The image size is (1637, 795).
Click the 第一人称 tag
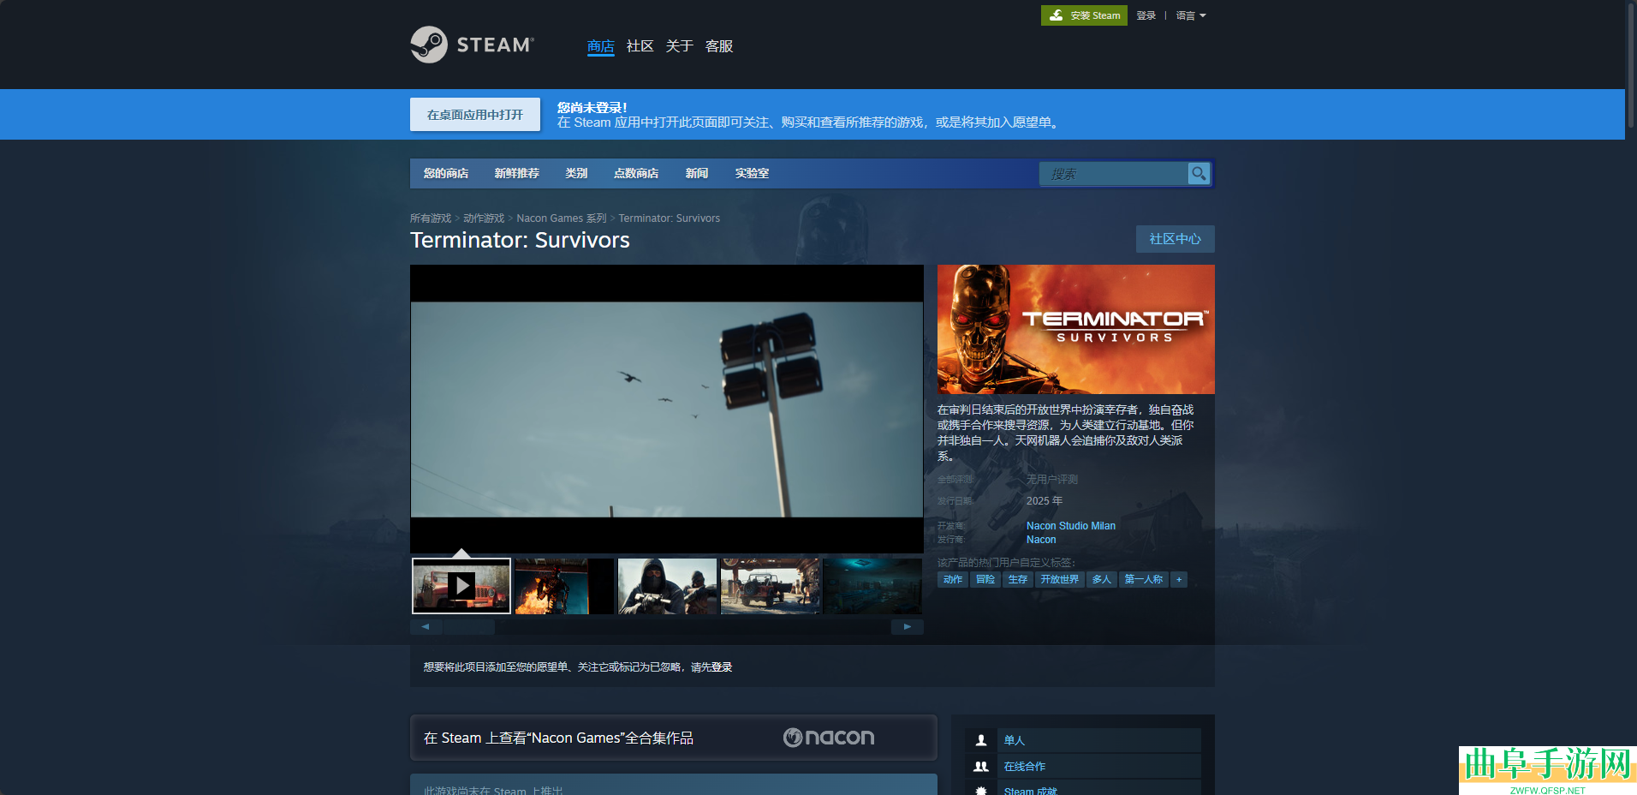(1144, 580)
